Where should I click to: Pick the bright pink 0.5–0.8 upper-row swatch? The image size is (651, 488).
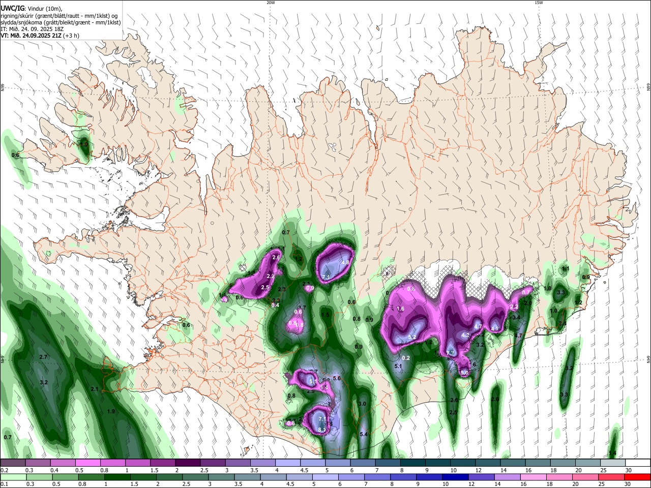(87, 463)
